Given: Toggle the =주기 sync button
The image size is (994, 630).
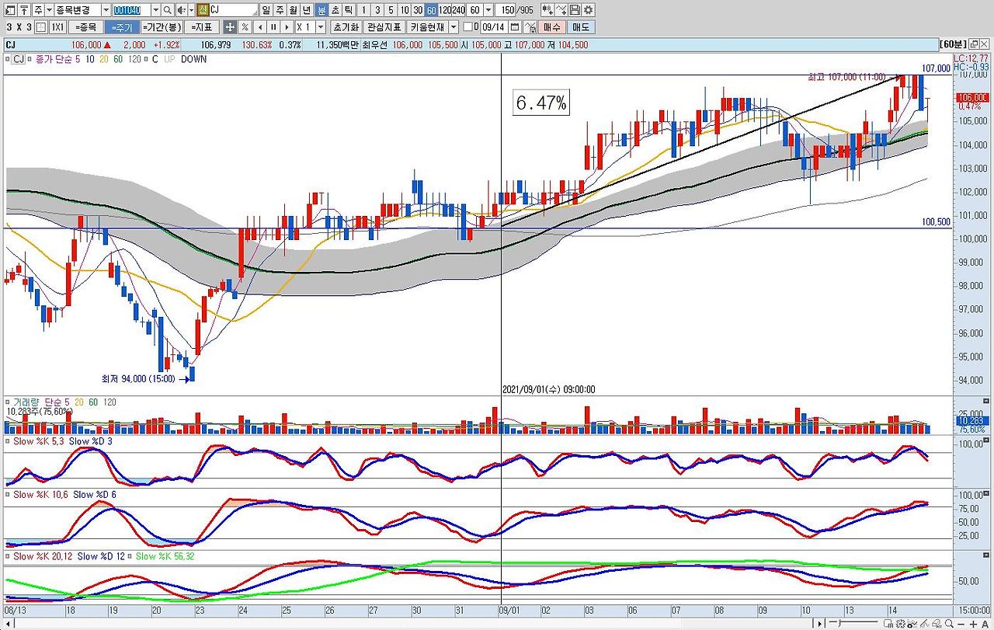Looking at the screenshot, I should click(122, 26).
